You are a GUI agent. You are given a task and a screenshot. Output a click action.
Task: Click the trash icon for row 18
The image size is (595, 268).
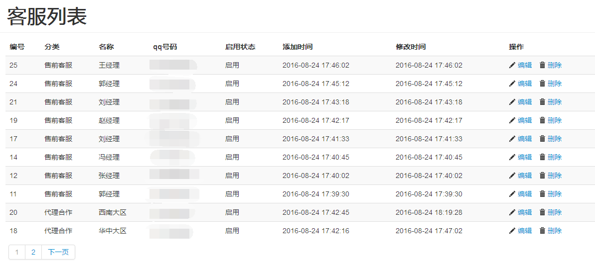click(x=542, y=231)
